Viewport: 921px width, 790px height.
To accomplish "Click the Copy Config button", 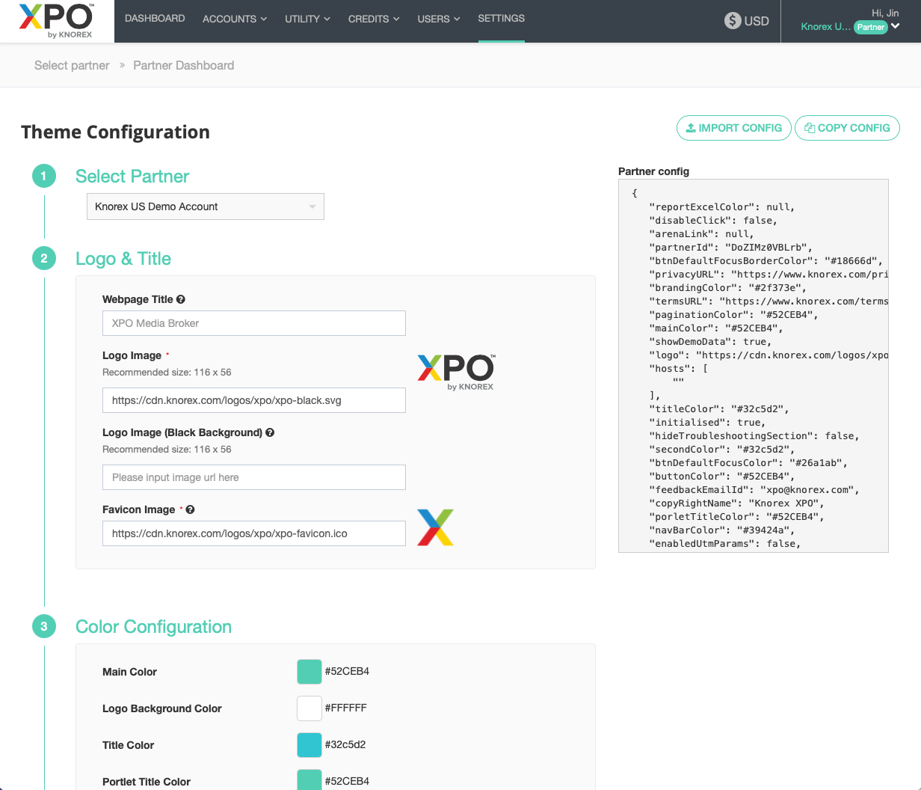I will (x=847, y=128).
